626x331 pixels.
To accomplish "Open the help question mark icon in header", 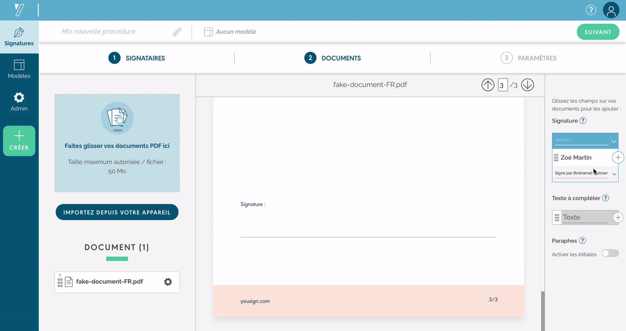I will (x=591, y=10).
